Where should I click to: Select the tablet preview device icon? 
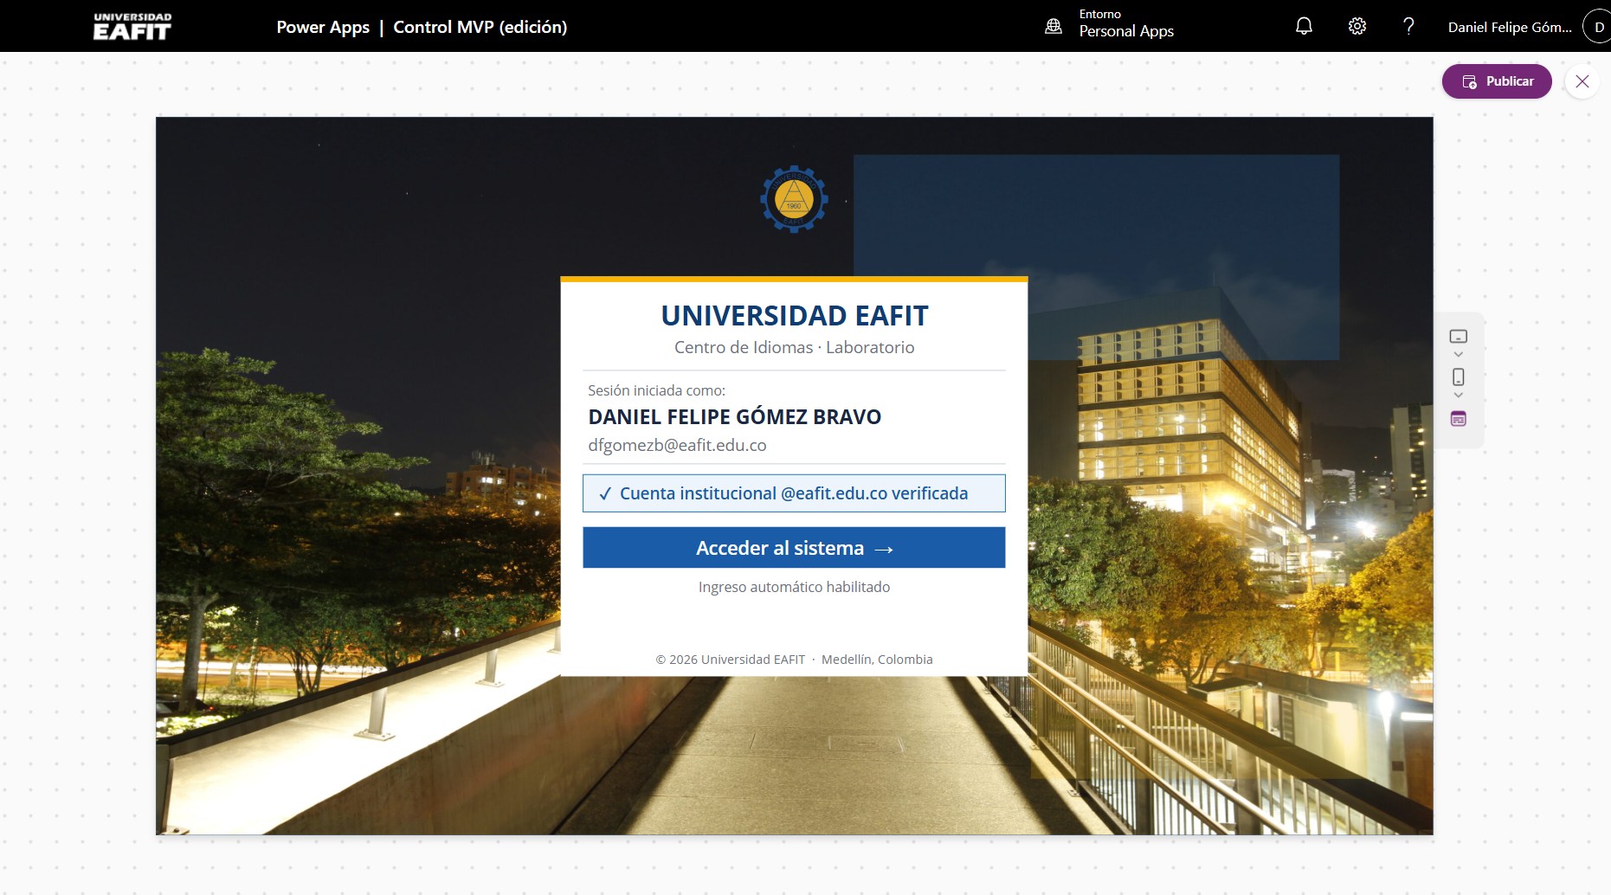(1459, 336)
